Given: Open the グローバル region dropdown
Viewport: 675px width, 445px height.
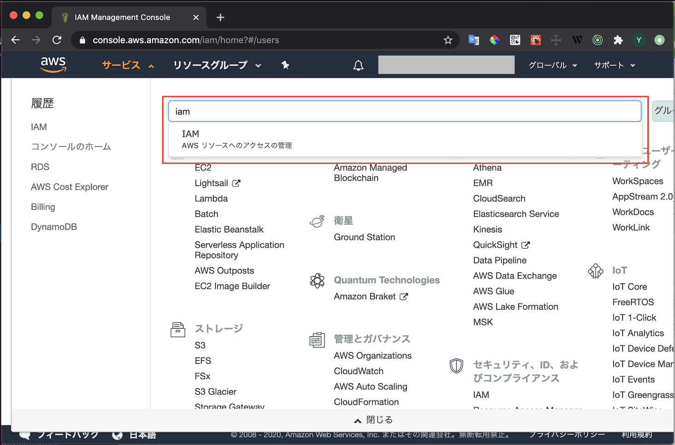Looking at the screenshot, I should tap(553, 65).
